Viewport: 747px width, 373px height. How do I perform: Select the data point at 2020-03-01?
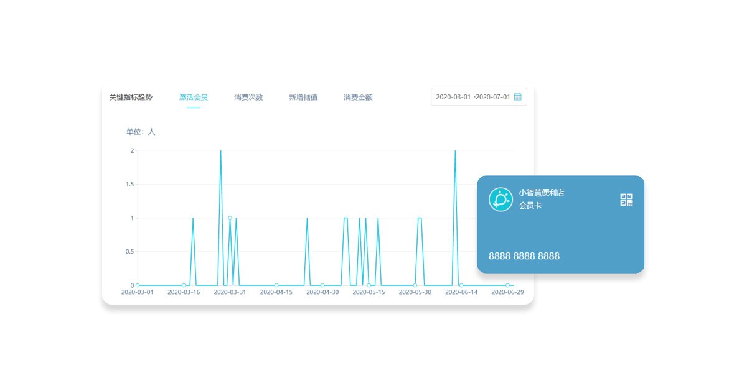[x=138, y=285]
